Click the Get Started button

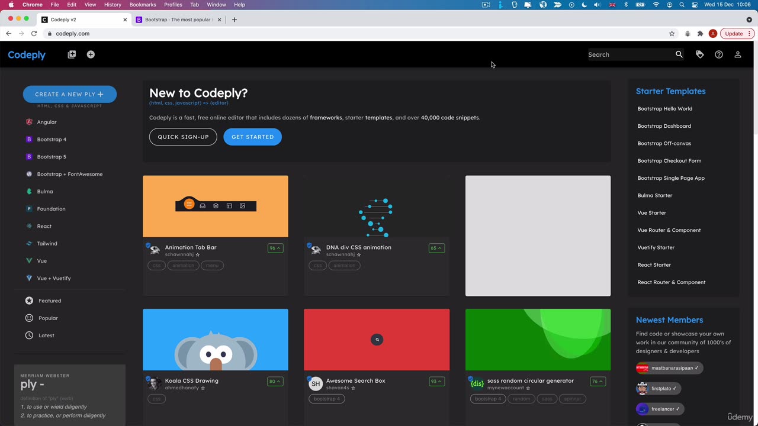point(253,137)
